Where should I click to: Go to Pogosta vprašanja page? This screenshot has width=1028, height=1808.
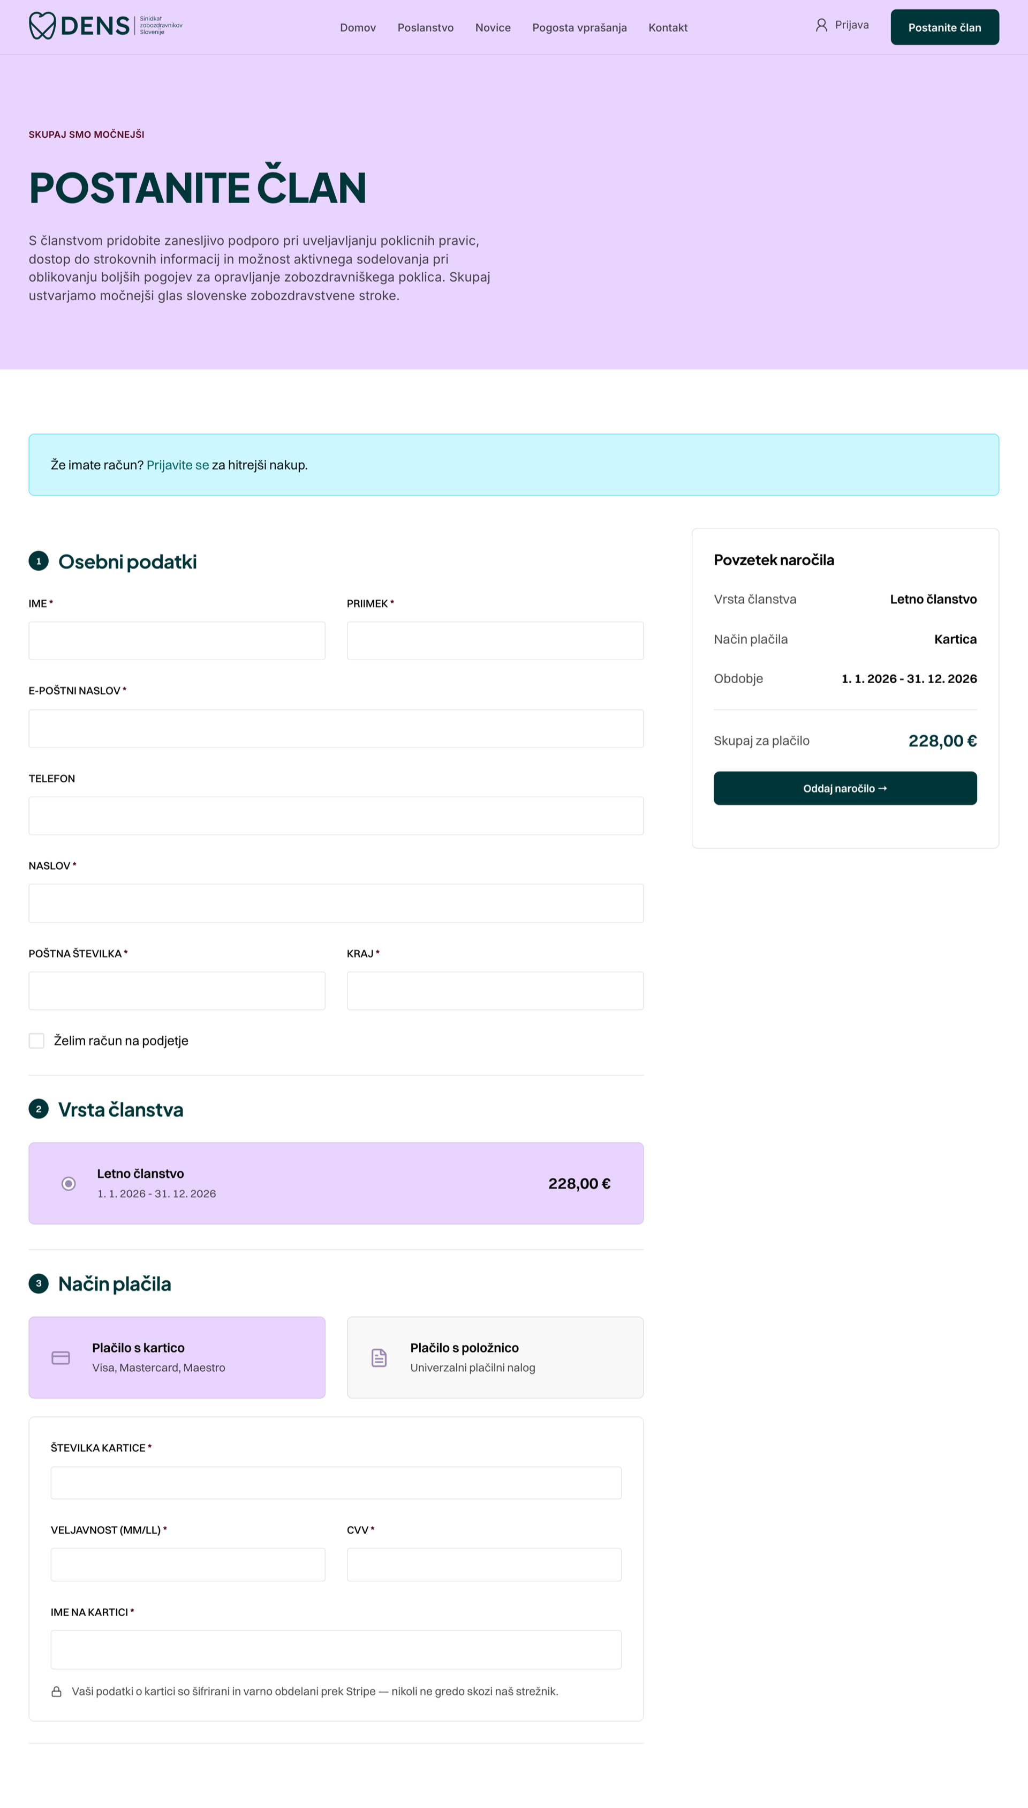coord(579,27)
